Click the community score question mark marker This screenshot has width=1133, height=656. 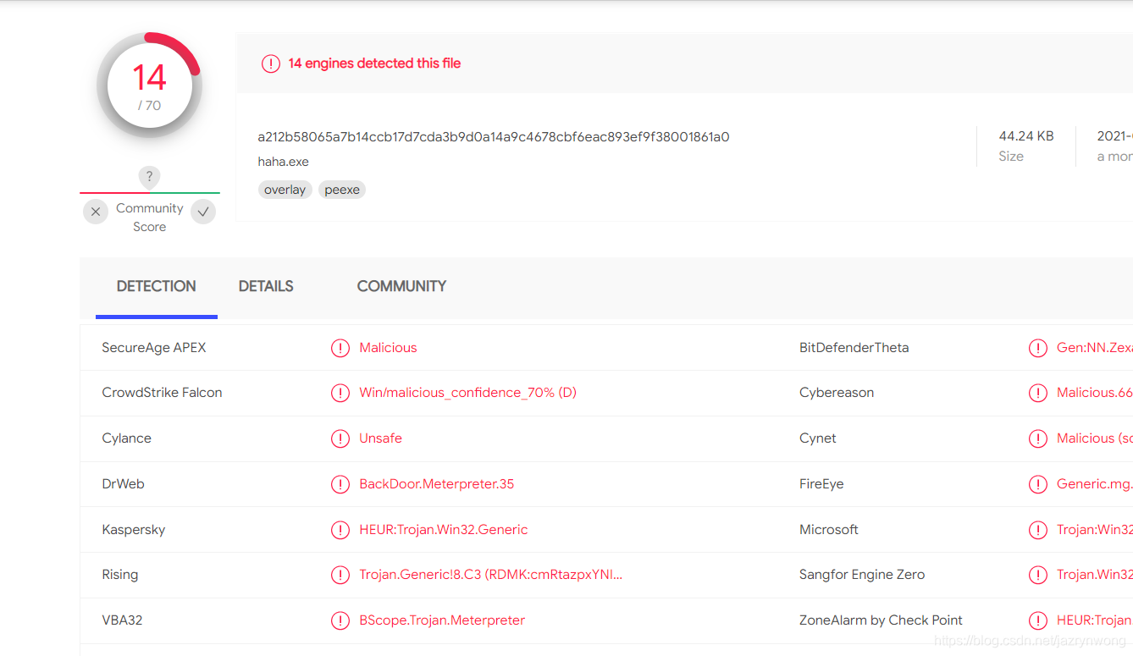(149, 177)
